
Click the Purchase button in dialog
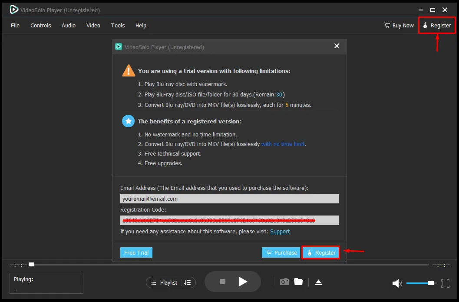pos(281,252)
